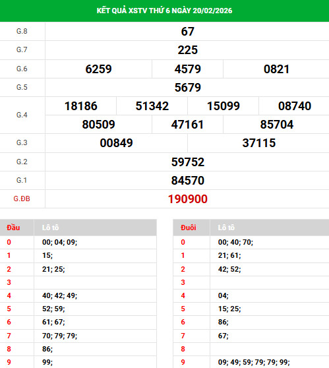This screenshot has height=368, width=329.
Task: Click the Đầu row 4 values 40; 42; 49
Action: click(59, 295)
